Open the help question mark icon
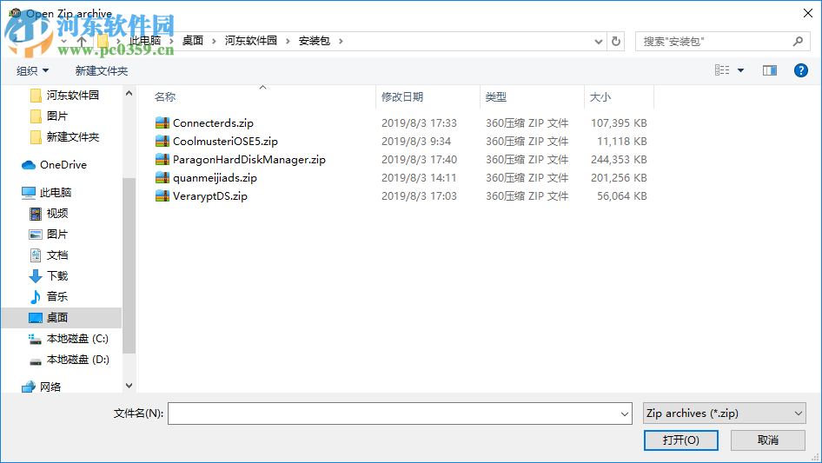The width and height of the screenshot is (822, 463). coord(800,70)
